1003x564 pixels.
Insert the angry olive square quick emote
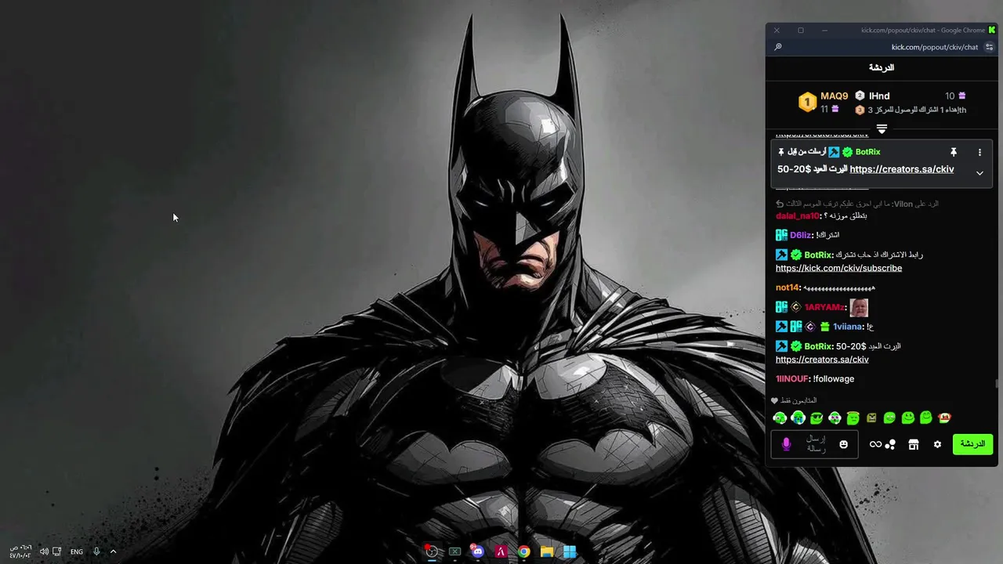click(x=871, y=418)
